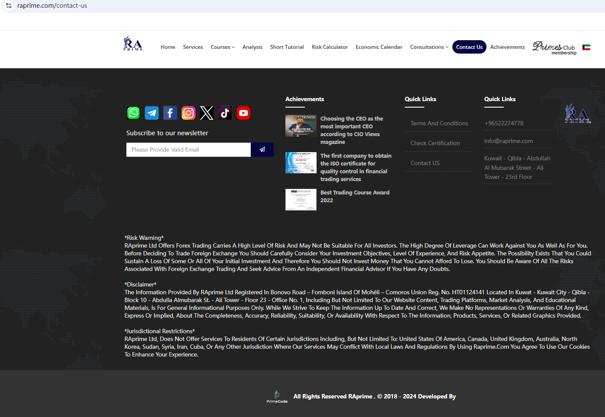The width and height of the screenshot is (605, 417).
Task: View site information icon in address bar
Action: click(9, 6)
